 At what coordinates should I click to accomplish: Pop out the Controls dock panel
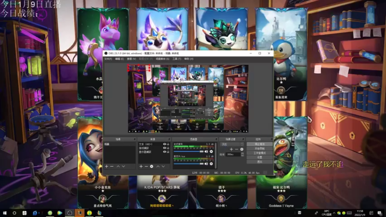coord(271,139)
